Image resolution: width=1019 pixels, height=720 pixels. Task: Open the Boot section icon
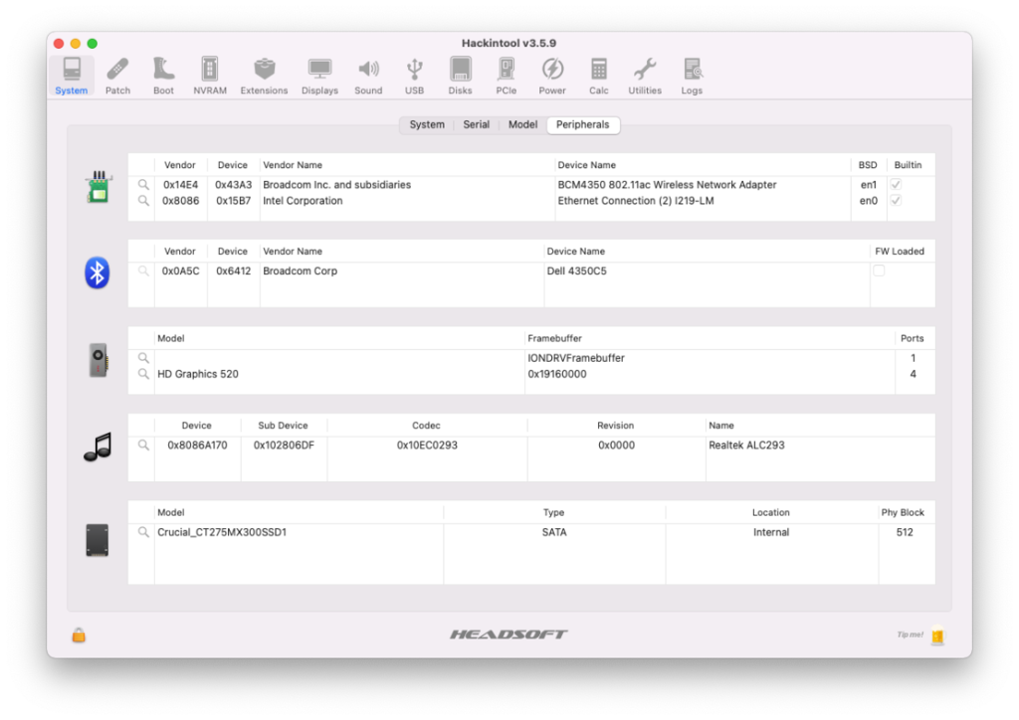(x=163, y=76)
